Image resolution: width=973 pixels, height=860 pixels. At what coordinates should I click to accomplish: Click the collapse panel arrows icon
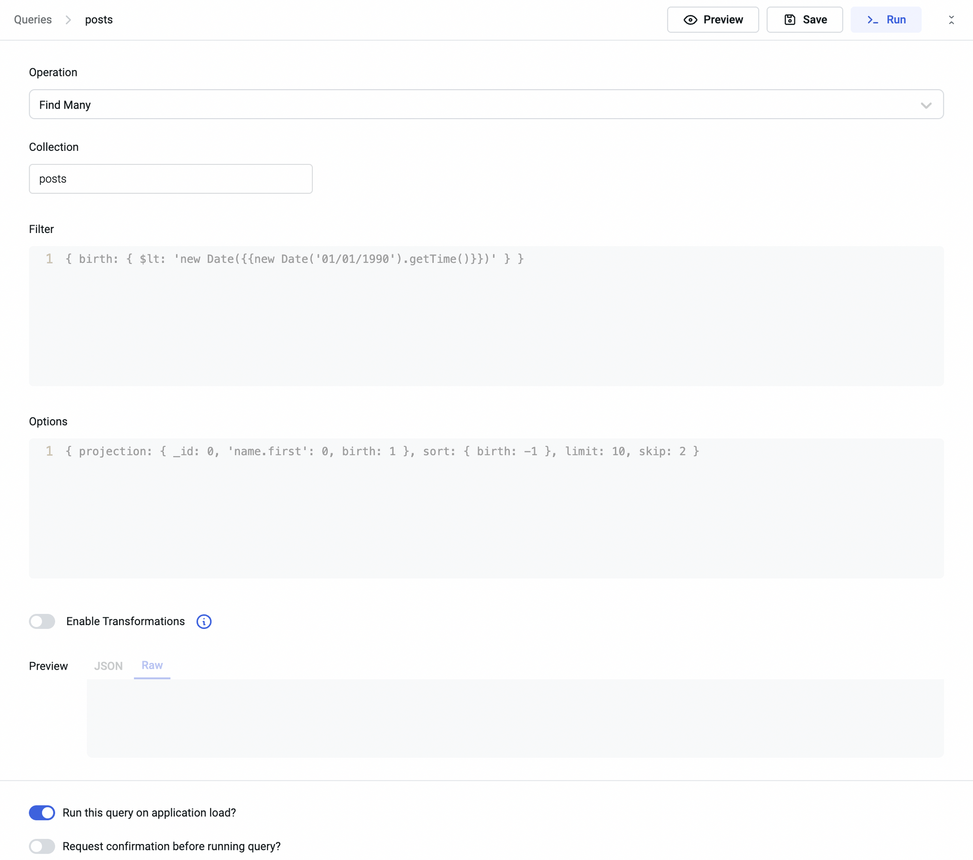(x=951, y=20)
